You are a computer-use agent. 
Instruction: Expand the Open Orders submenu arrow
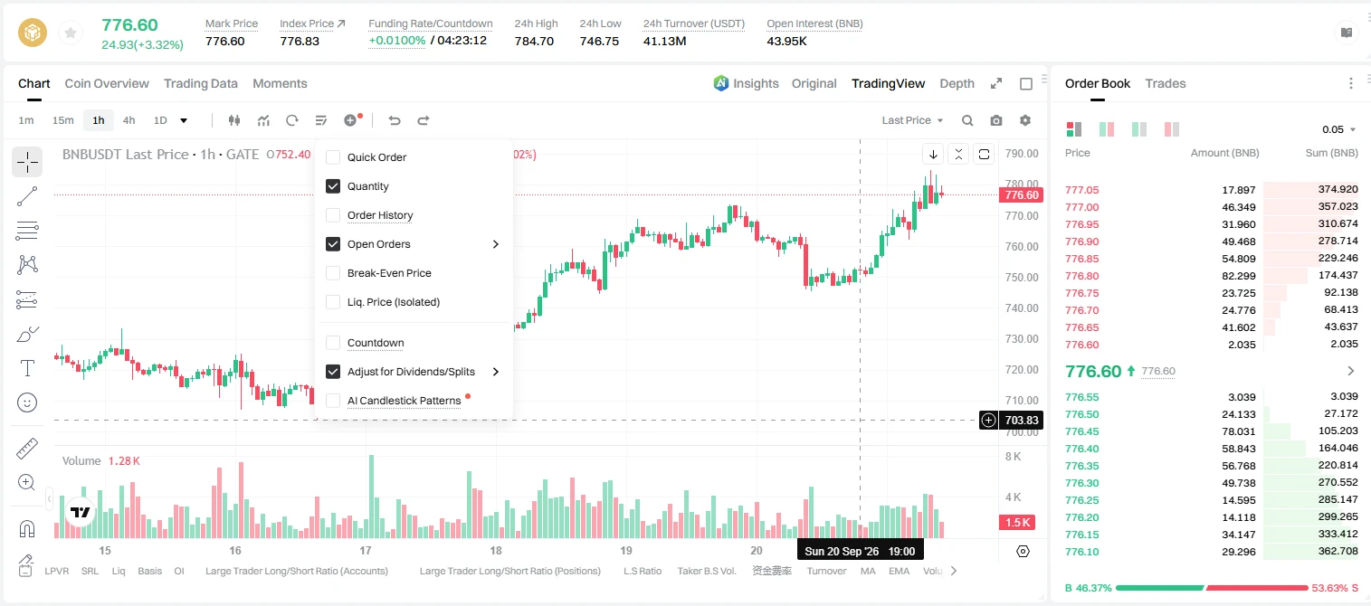(496, 244)
